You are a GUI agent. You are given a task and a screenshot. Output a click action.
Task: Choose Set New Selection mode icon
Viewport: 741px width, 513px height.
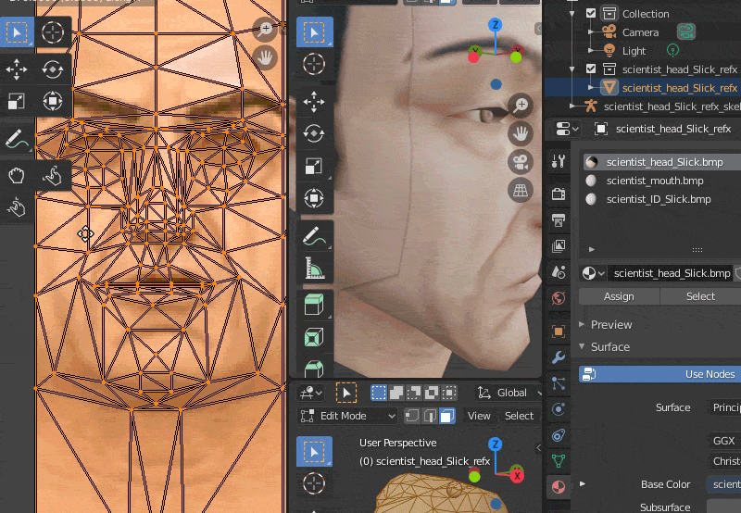[x=379, y=393]
